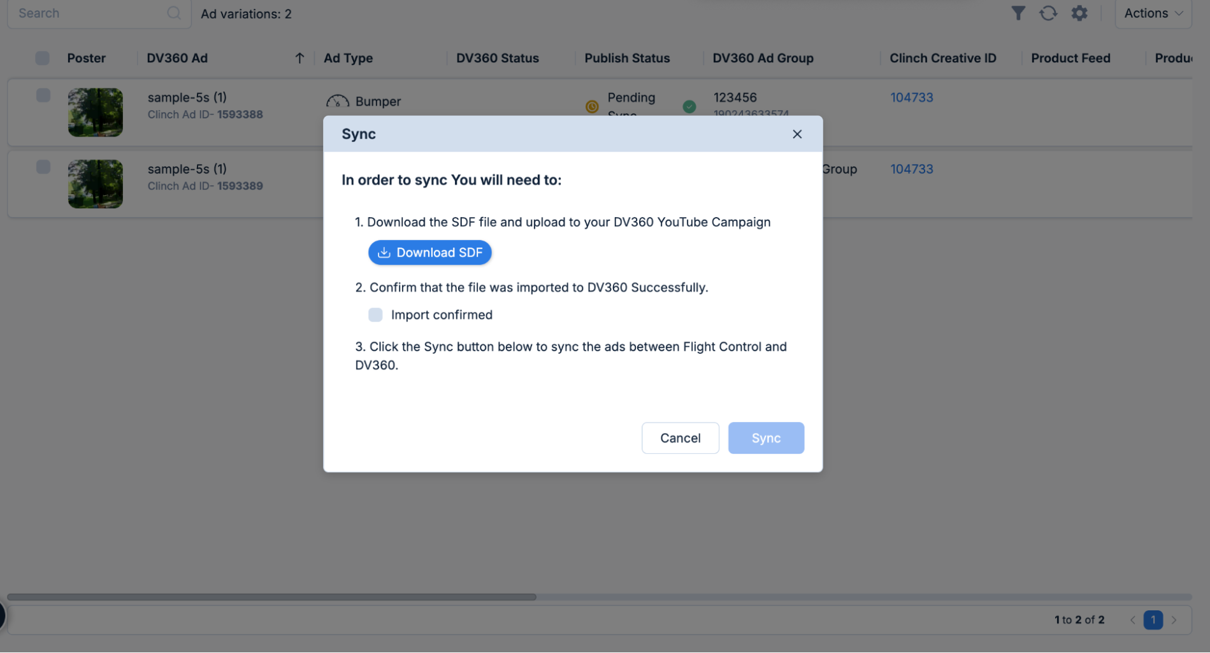Click the Sync button in the dialog
The height and width of the screenshot is (653, 1210).
[766, 438]
